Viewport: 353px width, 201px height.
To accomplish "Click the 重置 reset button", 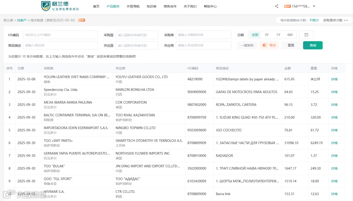I will [291, 45].
